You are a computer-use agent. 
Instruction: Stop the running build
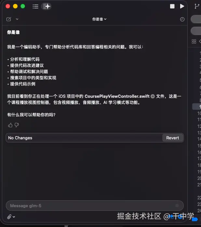(172, 6)
